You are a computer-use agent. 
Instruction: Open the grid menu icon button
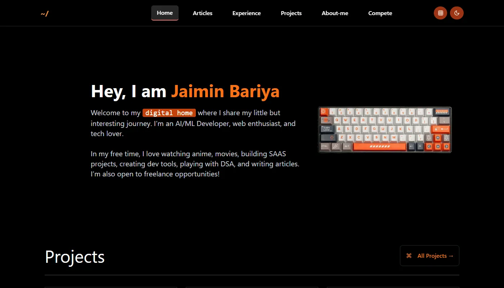tap(440, 13)
